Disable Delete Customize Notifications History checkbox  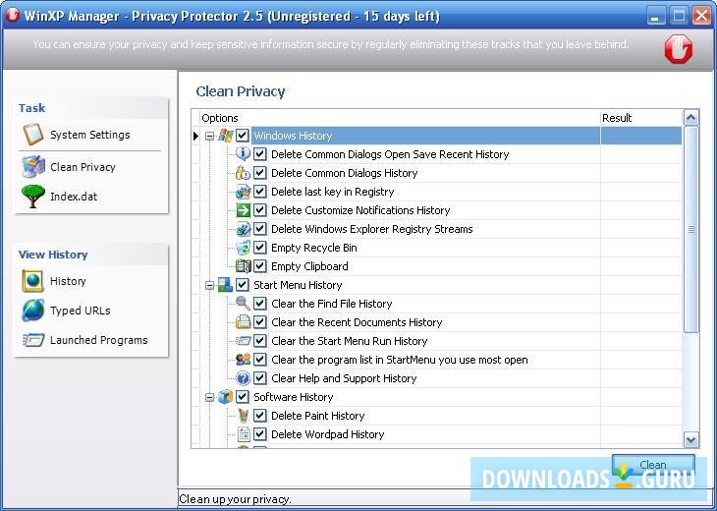pyautogui.click(x=259, y=210)
